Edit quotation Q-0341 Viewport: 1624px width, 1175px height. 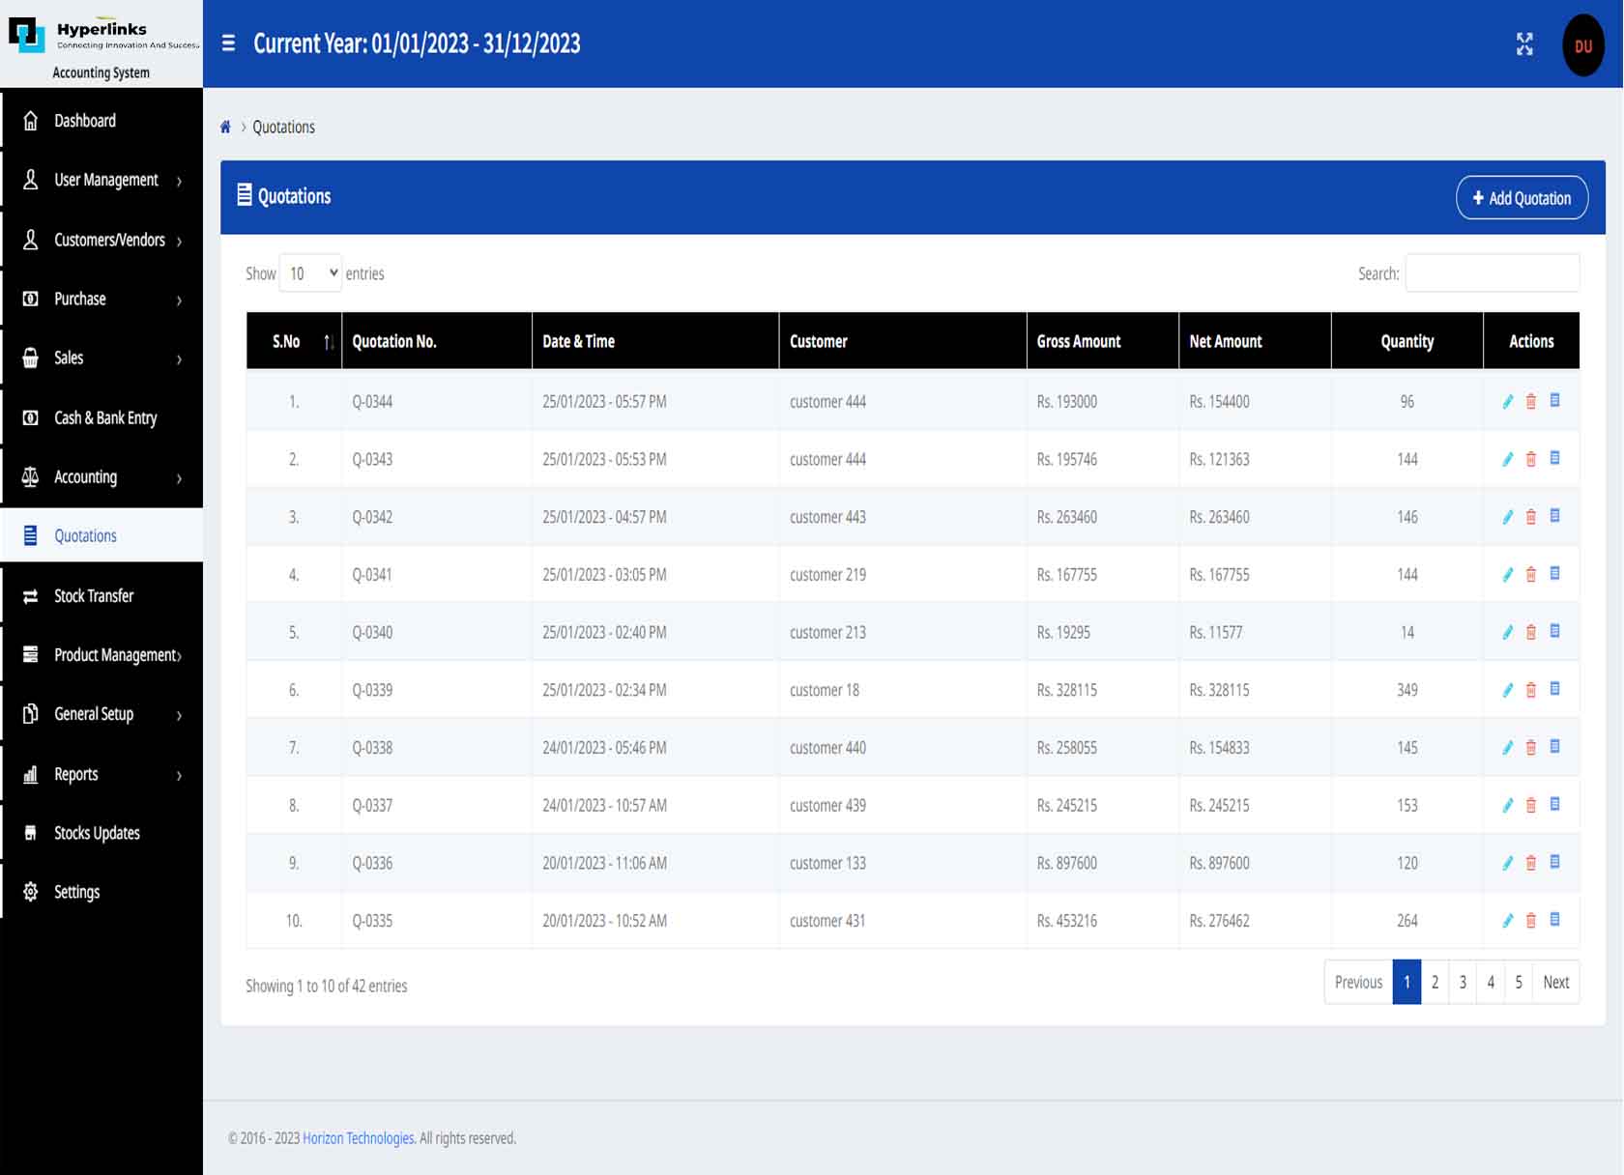tap(1508, 574)
